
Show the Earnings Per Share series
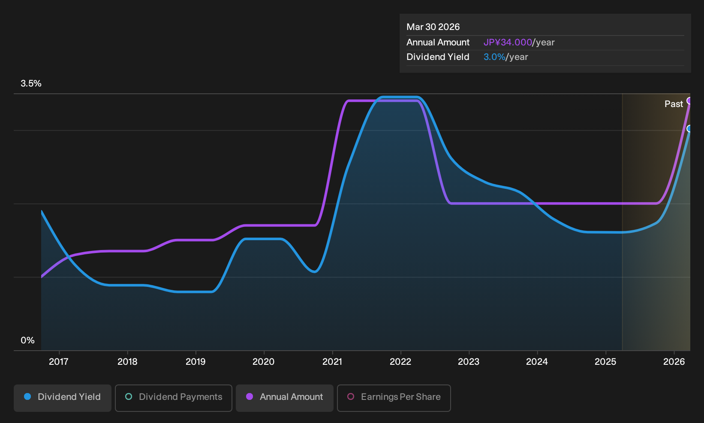[394, 398]
